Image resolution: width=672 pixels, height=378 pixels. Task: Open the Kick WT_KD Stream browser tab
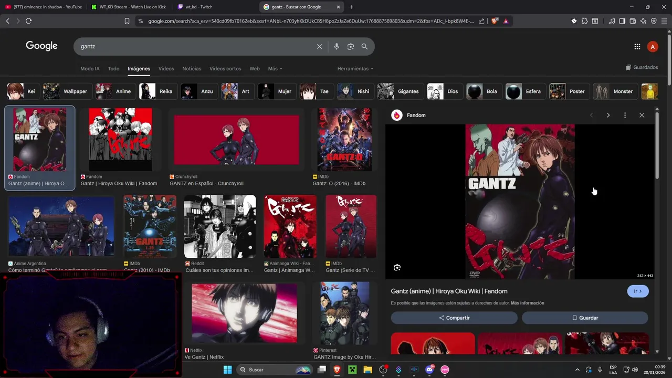coord(129,7)
